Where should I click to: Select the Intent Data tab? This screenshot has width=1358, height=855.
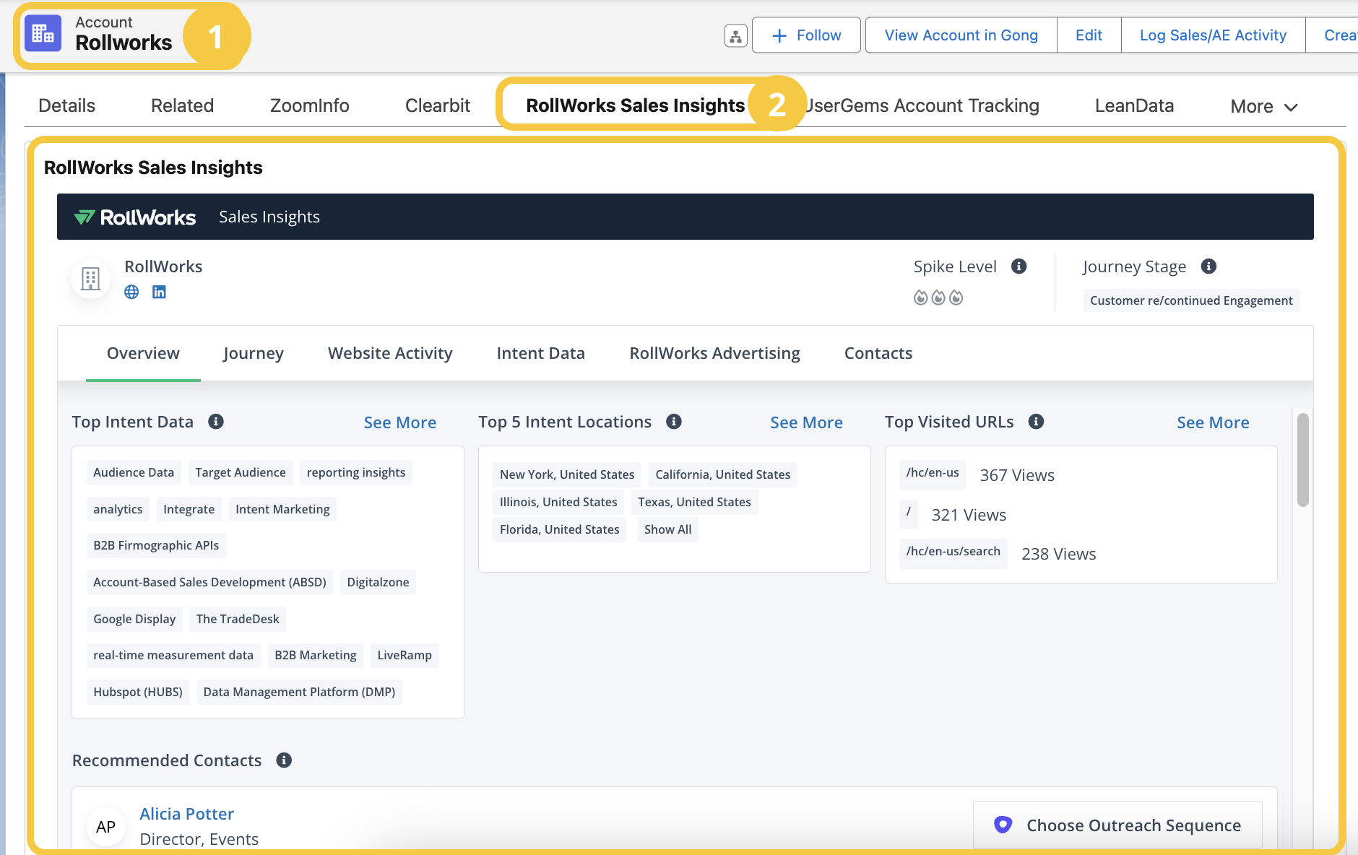tap(540, 353)
